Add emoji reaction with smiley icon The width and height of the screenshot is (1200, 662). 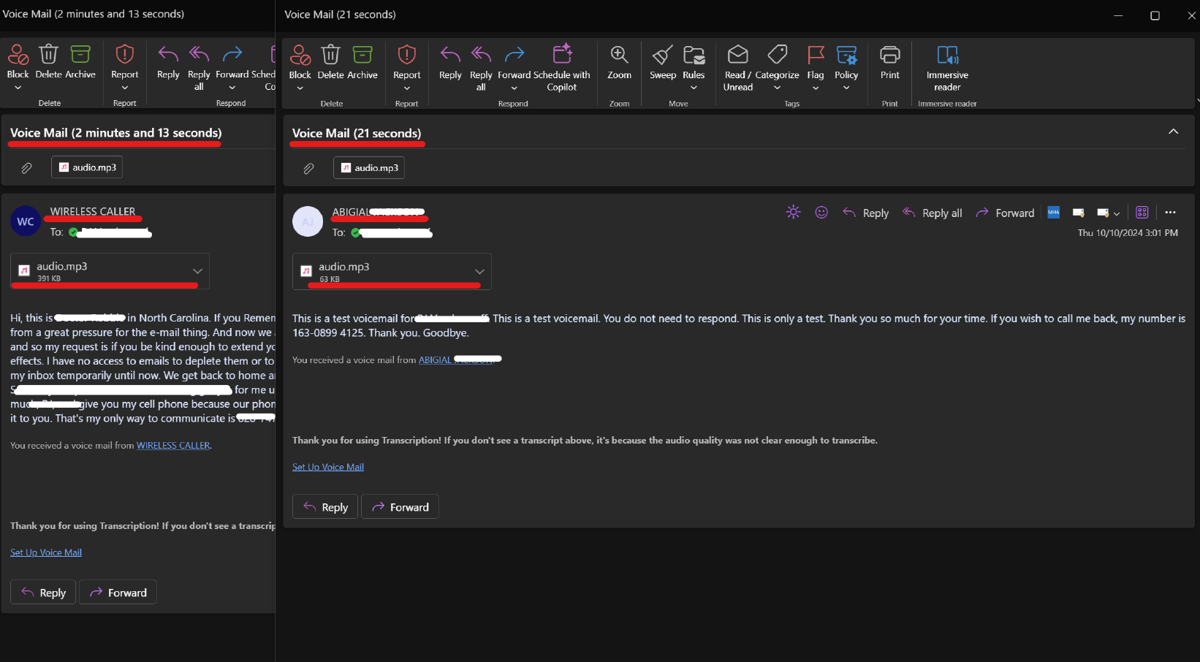[821, 213]
